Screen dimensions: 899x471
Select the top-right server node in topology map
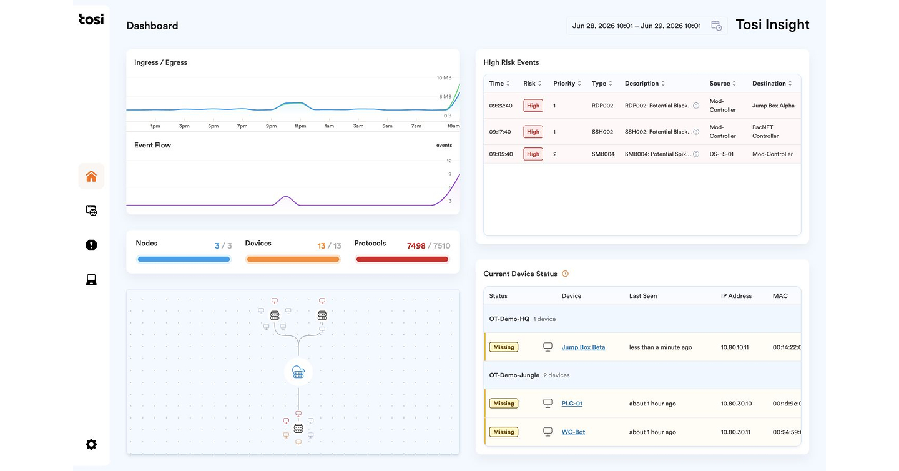(x=322, y=315)
